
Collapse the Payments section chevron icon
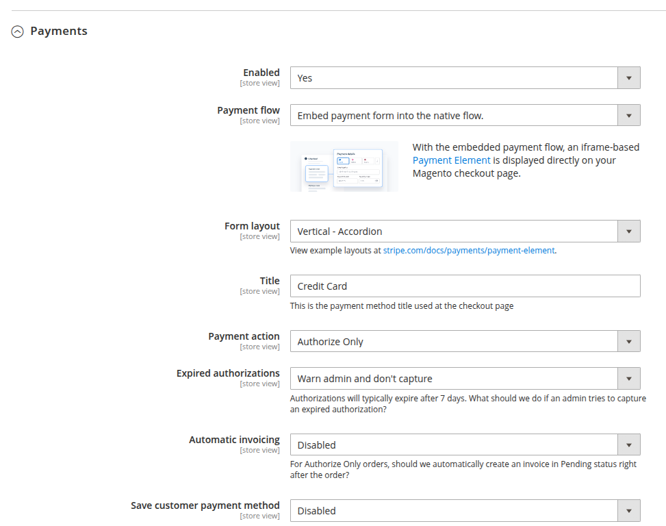tap(18, 32)
